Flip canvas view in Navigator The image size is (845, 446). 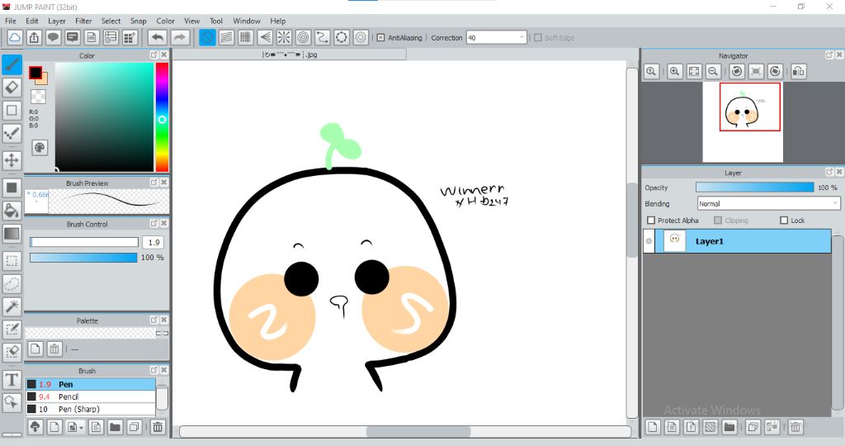coord(799,71)
